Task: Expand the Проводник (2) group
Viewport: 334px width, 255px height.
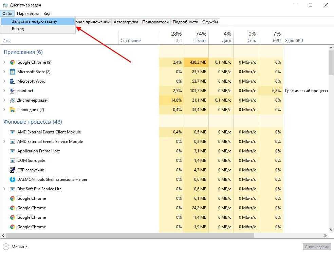Action: (x=4, y=110)
